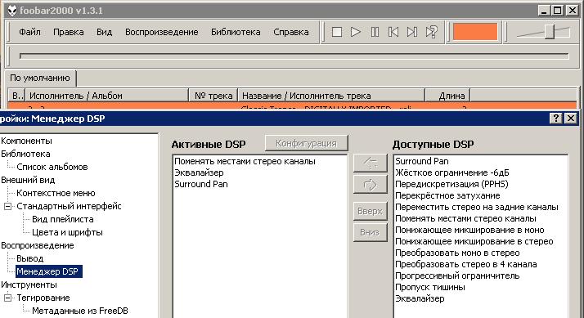Click the Вверх button
Image resolution: width=584 pixels, height=318 pixels.
tap(370, 211)
